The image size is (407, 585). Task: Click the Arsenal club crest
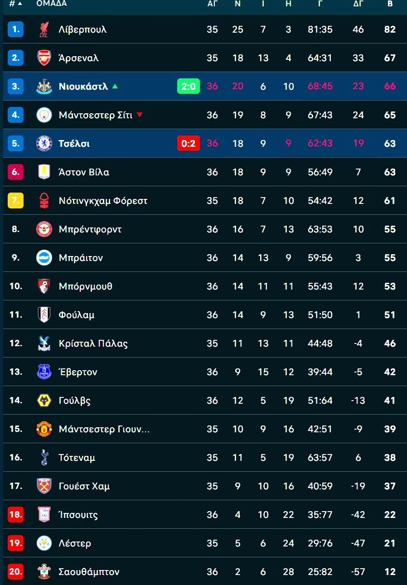click(44, 58)
